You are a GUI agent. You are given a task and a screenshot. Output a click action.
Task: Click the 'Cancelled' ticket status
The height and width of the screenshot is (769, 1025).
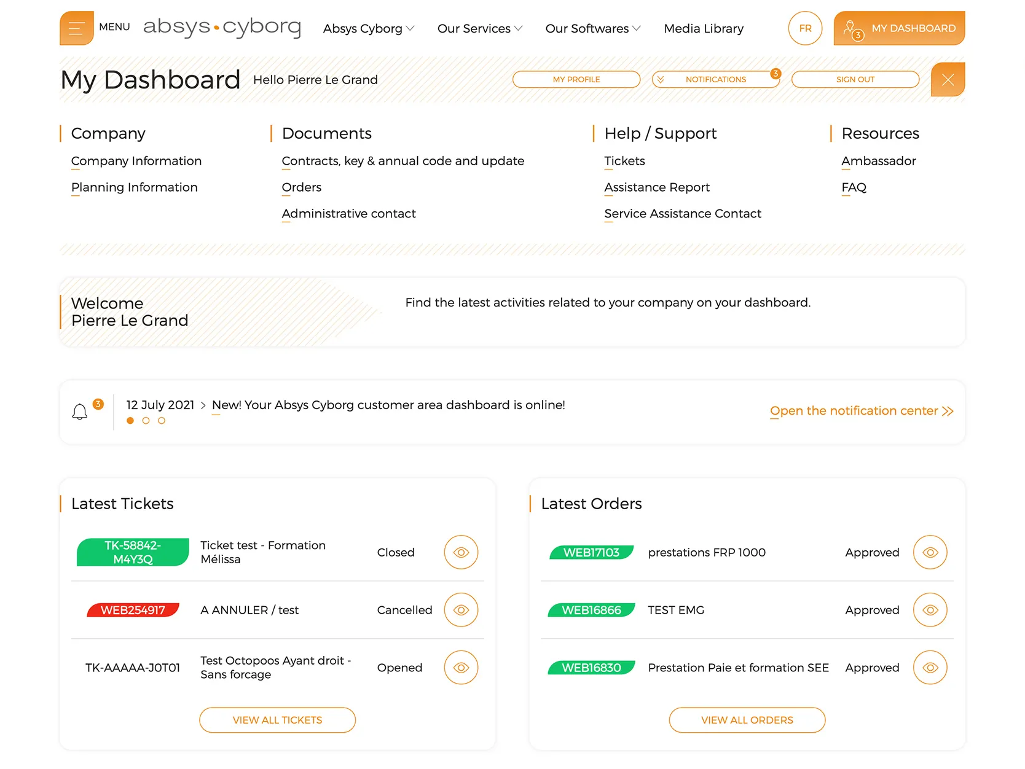(404, 610)
